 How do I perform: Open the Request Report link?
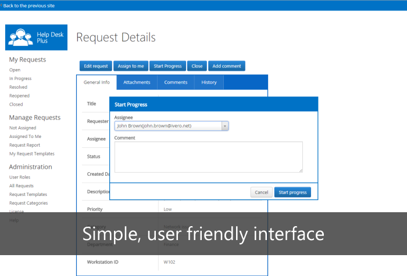click(x=24, y=146)
